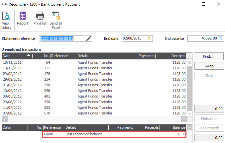
Task: Click Payments header in matched list
Action: [121, 127]
